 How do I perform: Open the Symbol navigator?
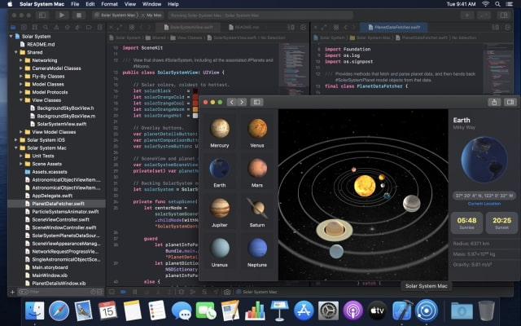tap(34, 27)
